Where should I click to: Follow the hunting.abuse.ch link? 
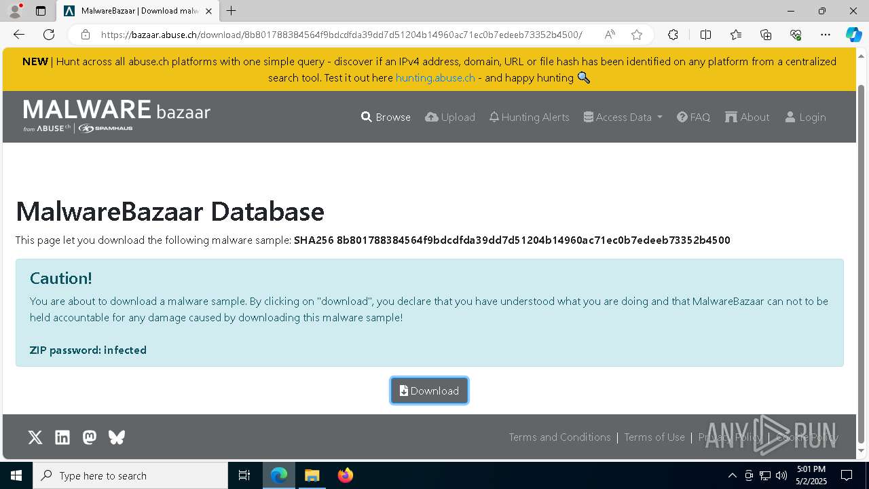click(435, 77)
